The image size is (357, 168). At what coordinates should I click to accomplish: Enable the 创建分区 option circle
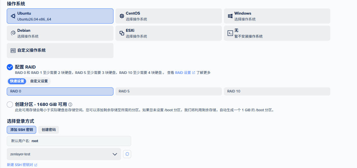[x=10, y=105]
